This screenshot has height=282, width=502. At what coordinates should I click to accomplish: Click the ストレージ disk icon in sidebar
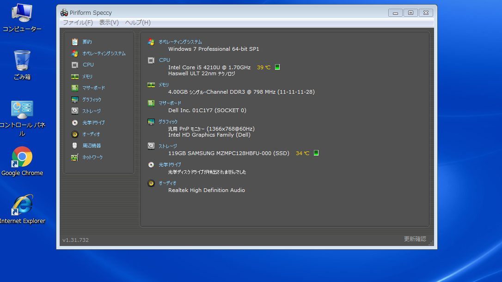click(74, 111)
